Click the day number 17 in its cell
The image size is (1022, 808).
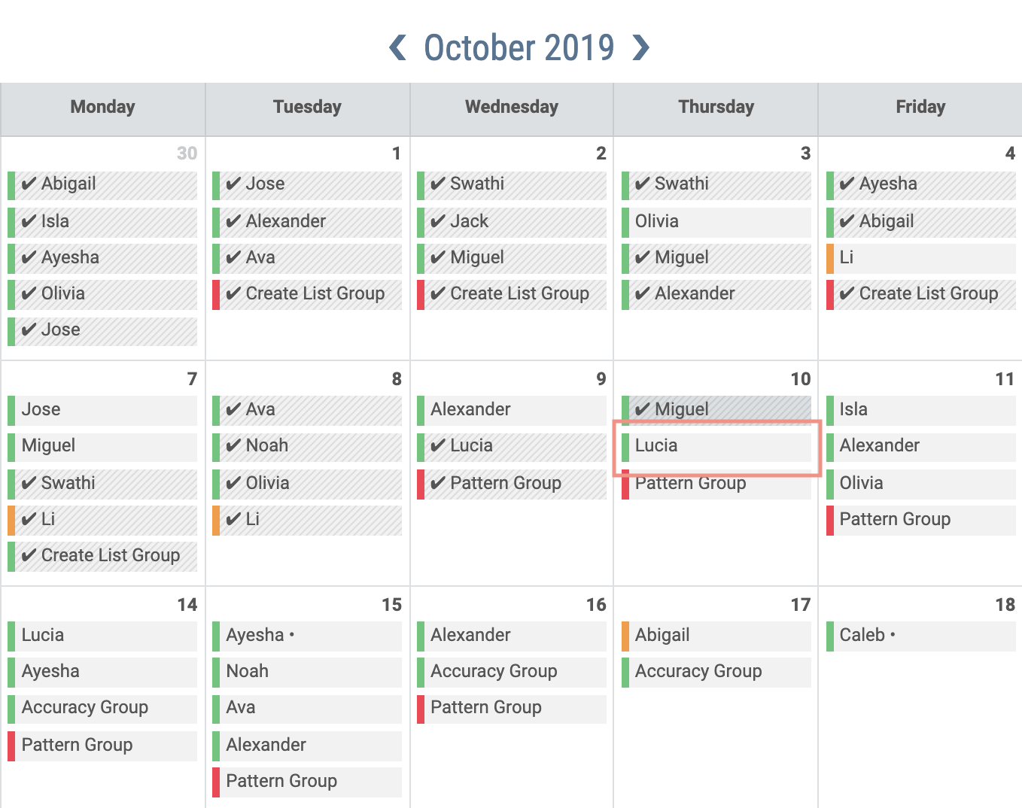point(799,604)
